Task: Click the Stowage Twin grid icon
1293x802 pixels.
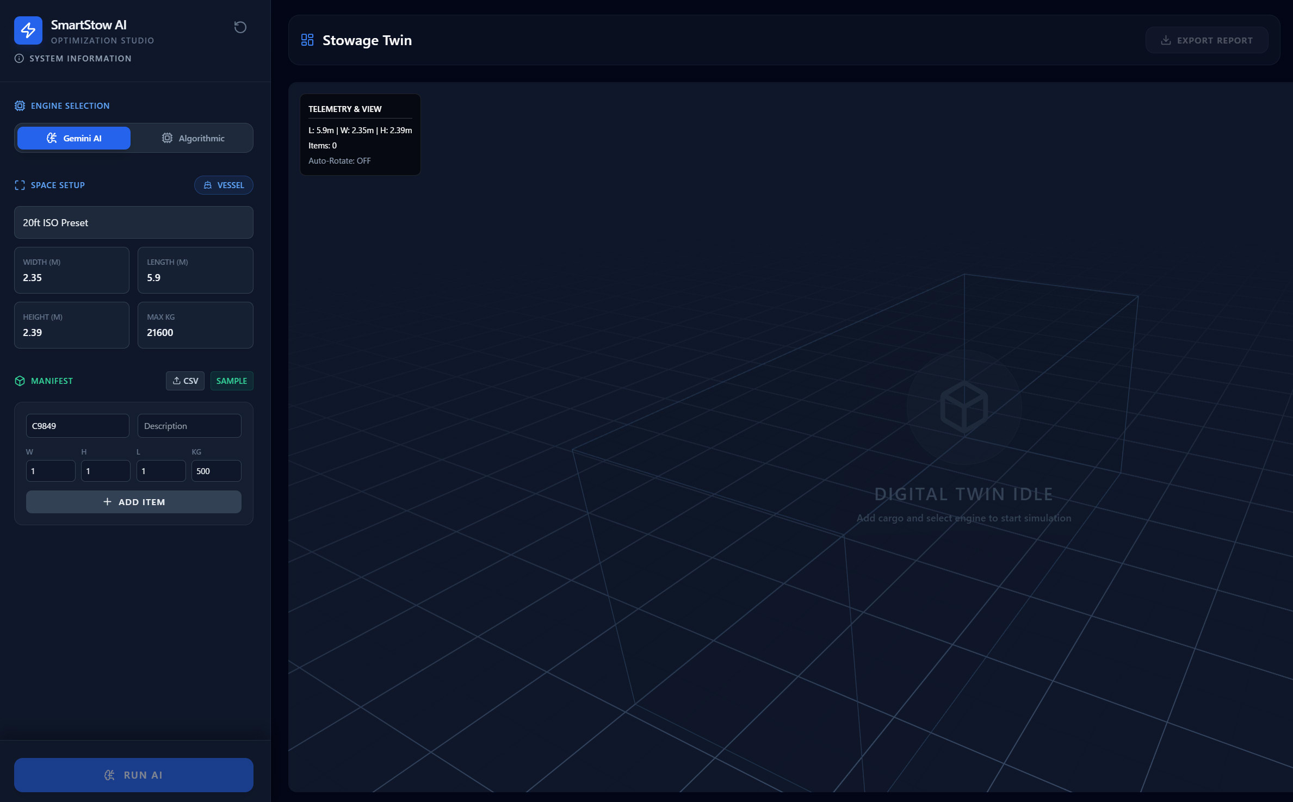Action: click(307, 40)
